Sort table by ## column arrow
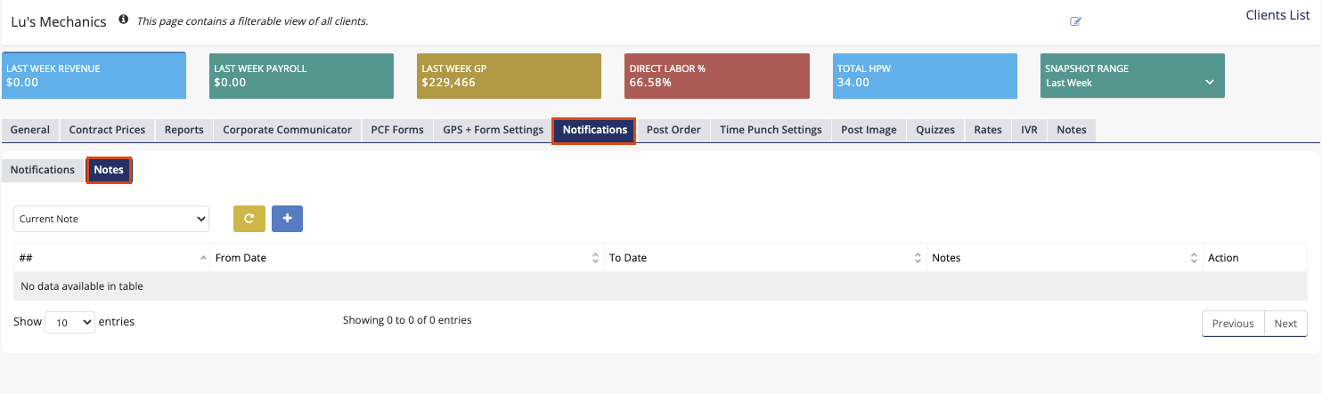The width and height of the screenshot is (1322, 394). (x=203, y=258)
